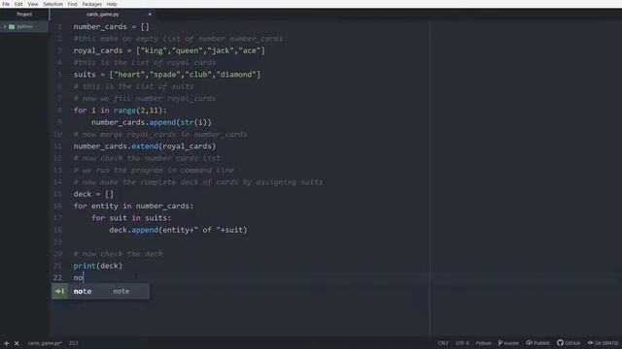622x349 pixels.
Task: Click 'for suit in suits:' line
Action: click(x=131, y=218)
